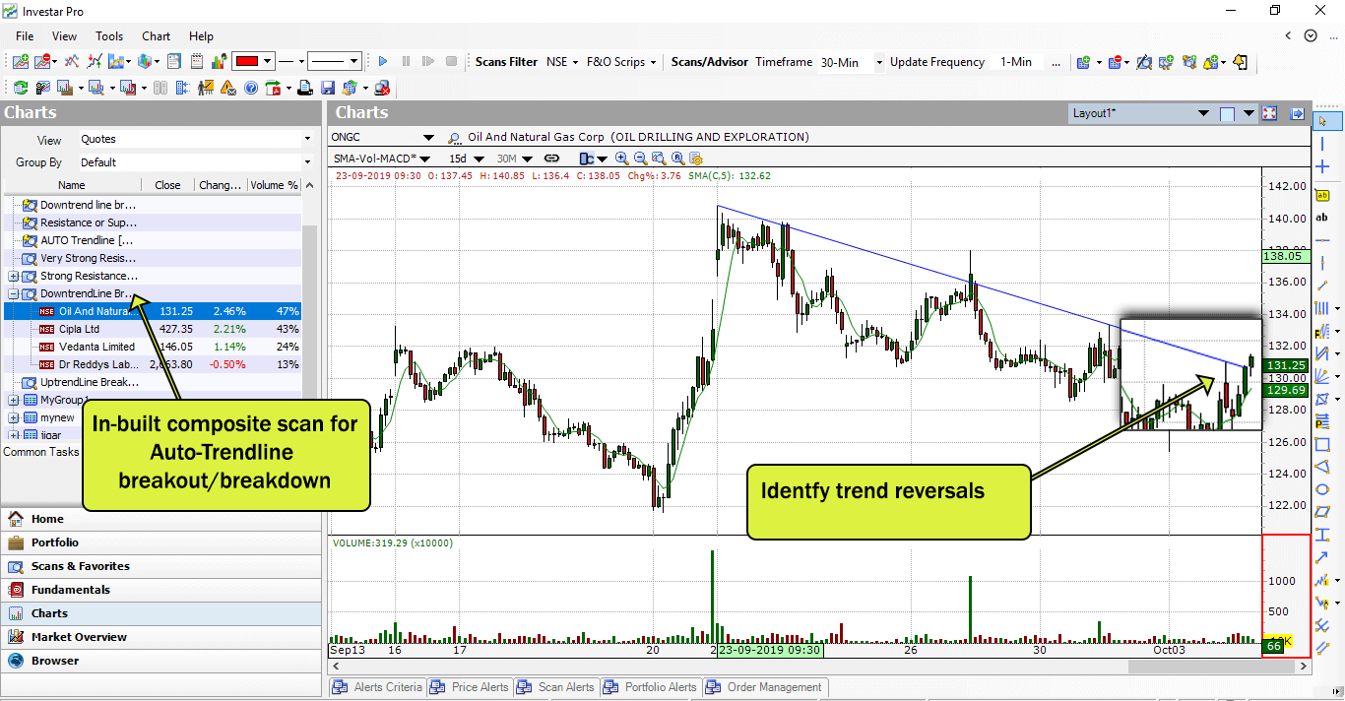Screen dimensions: 1345x701
Task: Select the trendline drawing tool
Action: click(x=1322, y=287)
